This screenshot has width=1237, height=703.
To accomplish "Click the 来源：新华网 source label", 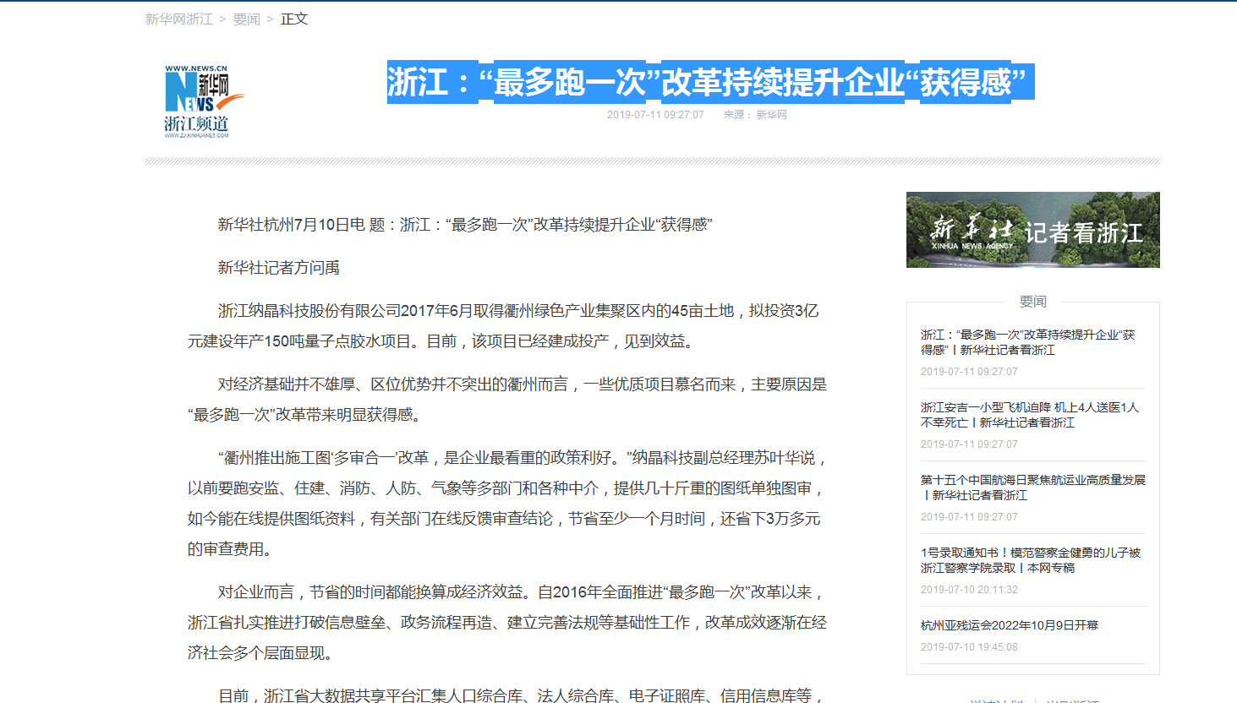I will coord(754,115).
